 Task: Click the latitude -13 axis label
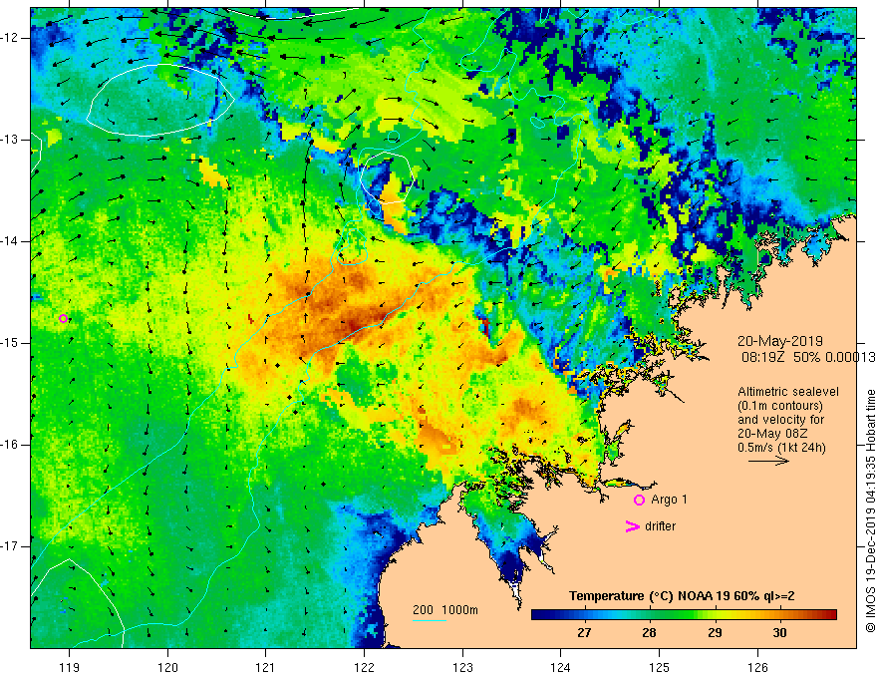click(10, 140)
